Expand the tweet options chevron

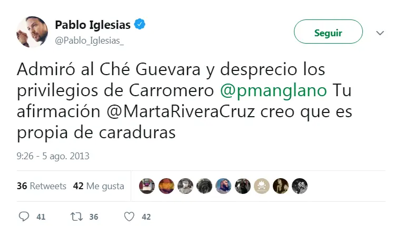(x=380, y=33)
